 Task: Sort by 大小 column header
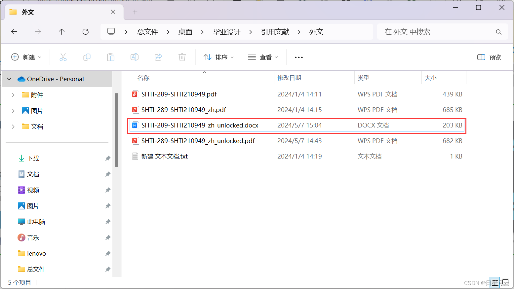coord(430,78)
